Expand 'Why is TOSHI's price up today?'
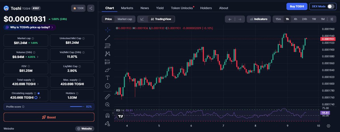Viewport: 340px width, 132px height. pyautogui.click(x=30, y=27)
